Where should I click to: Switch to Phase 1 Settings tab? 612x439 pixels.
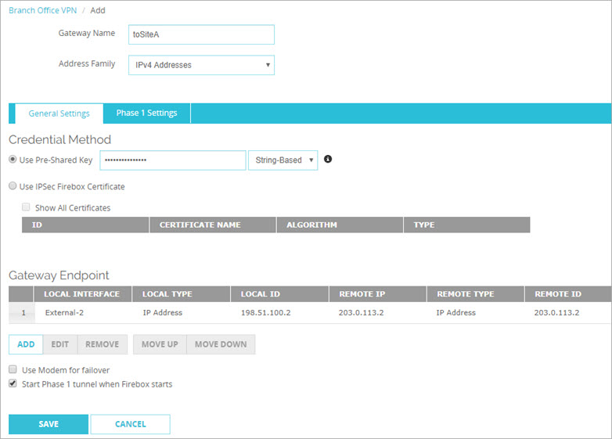pyautogui.click(x=146, y=113)
